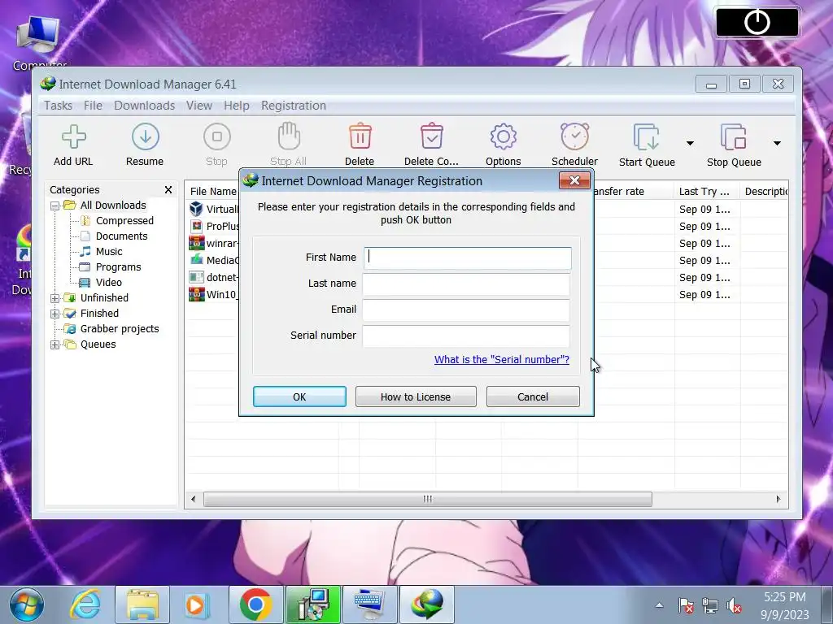Select the Music category
Image resolution: width=833 pixels, height=624 pixels.
[109, 252]
